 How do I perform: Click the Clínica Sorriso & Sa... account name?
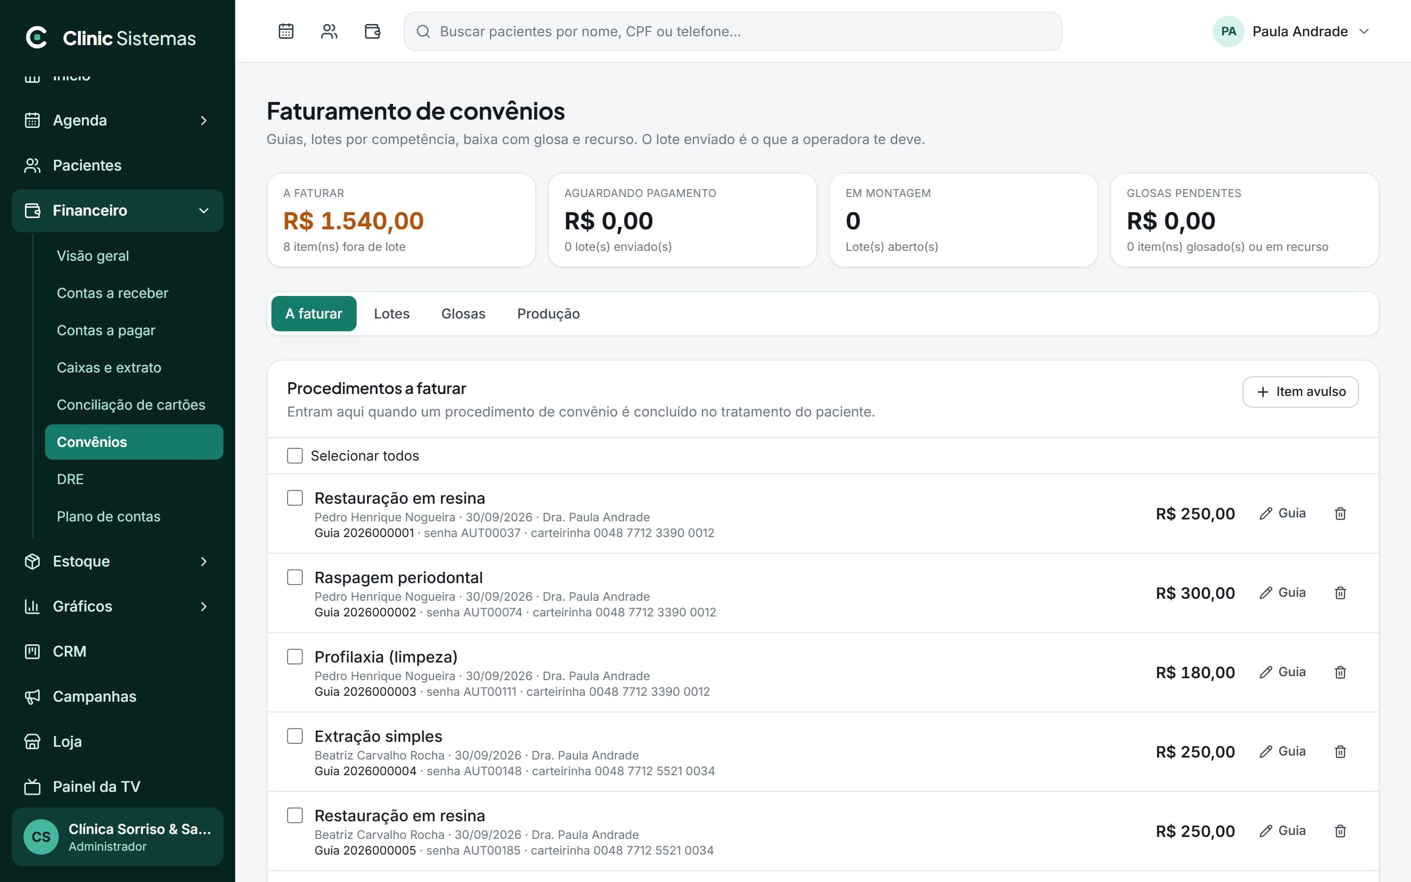[140, 830]
